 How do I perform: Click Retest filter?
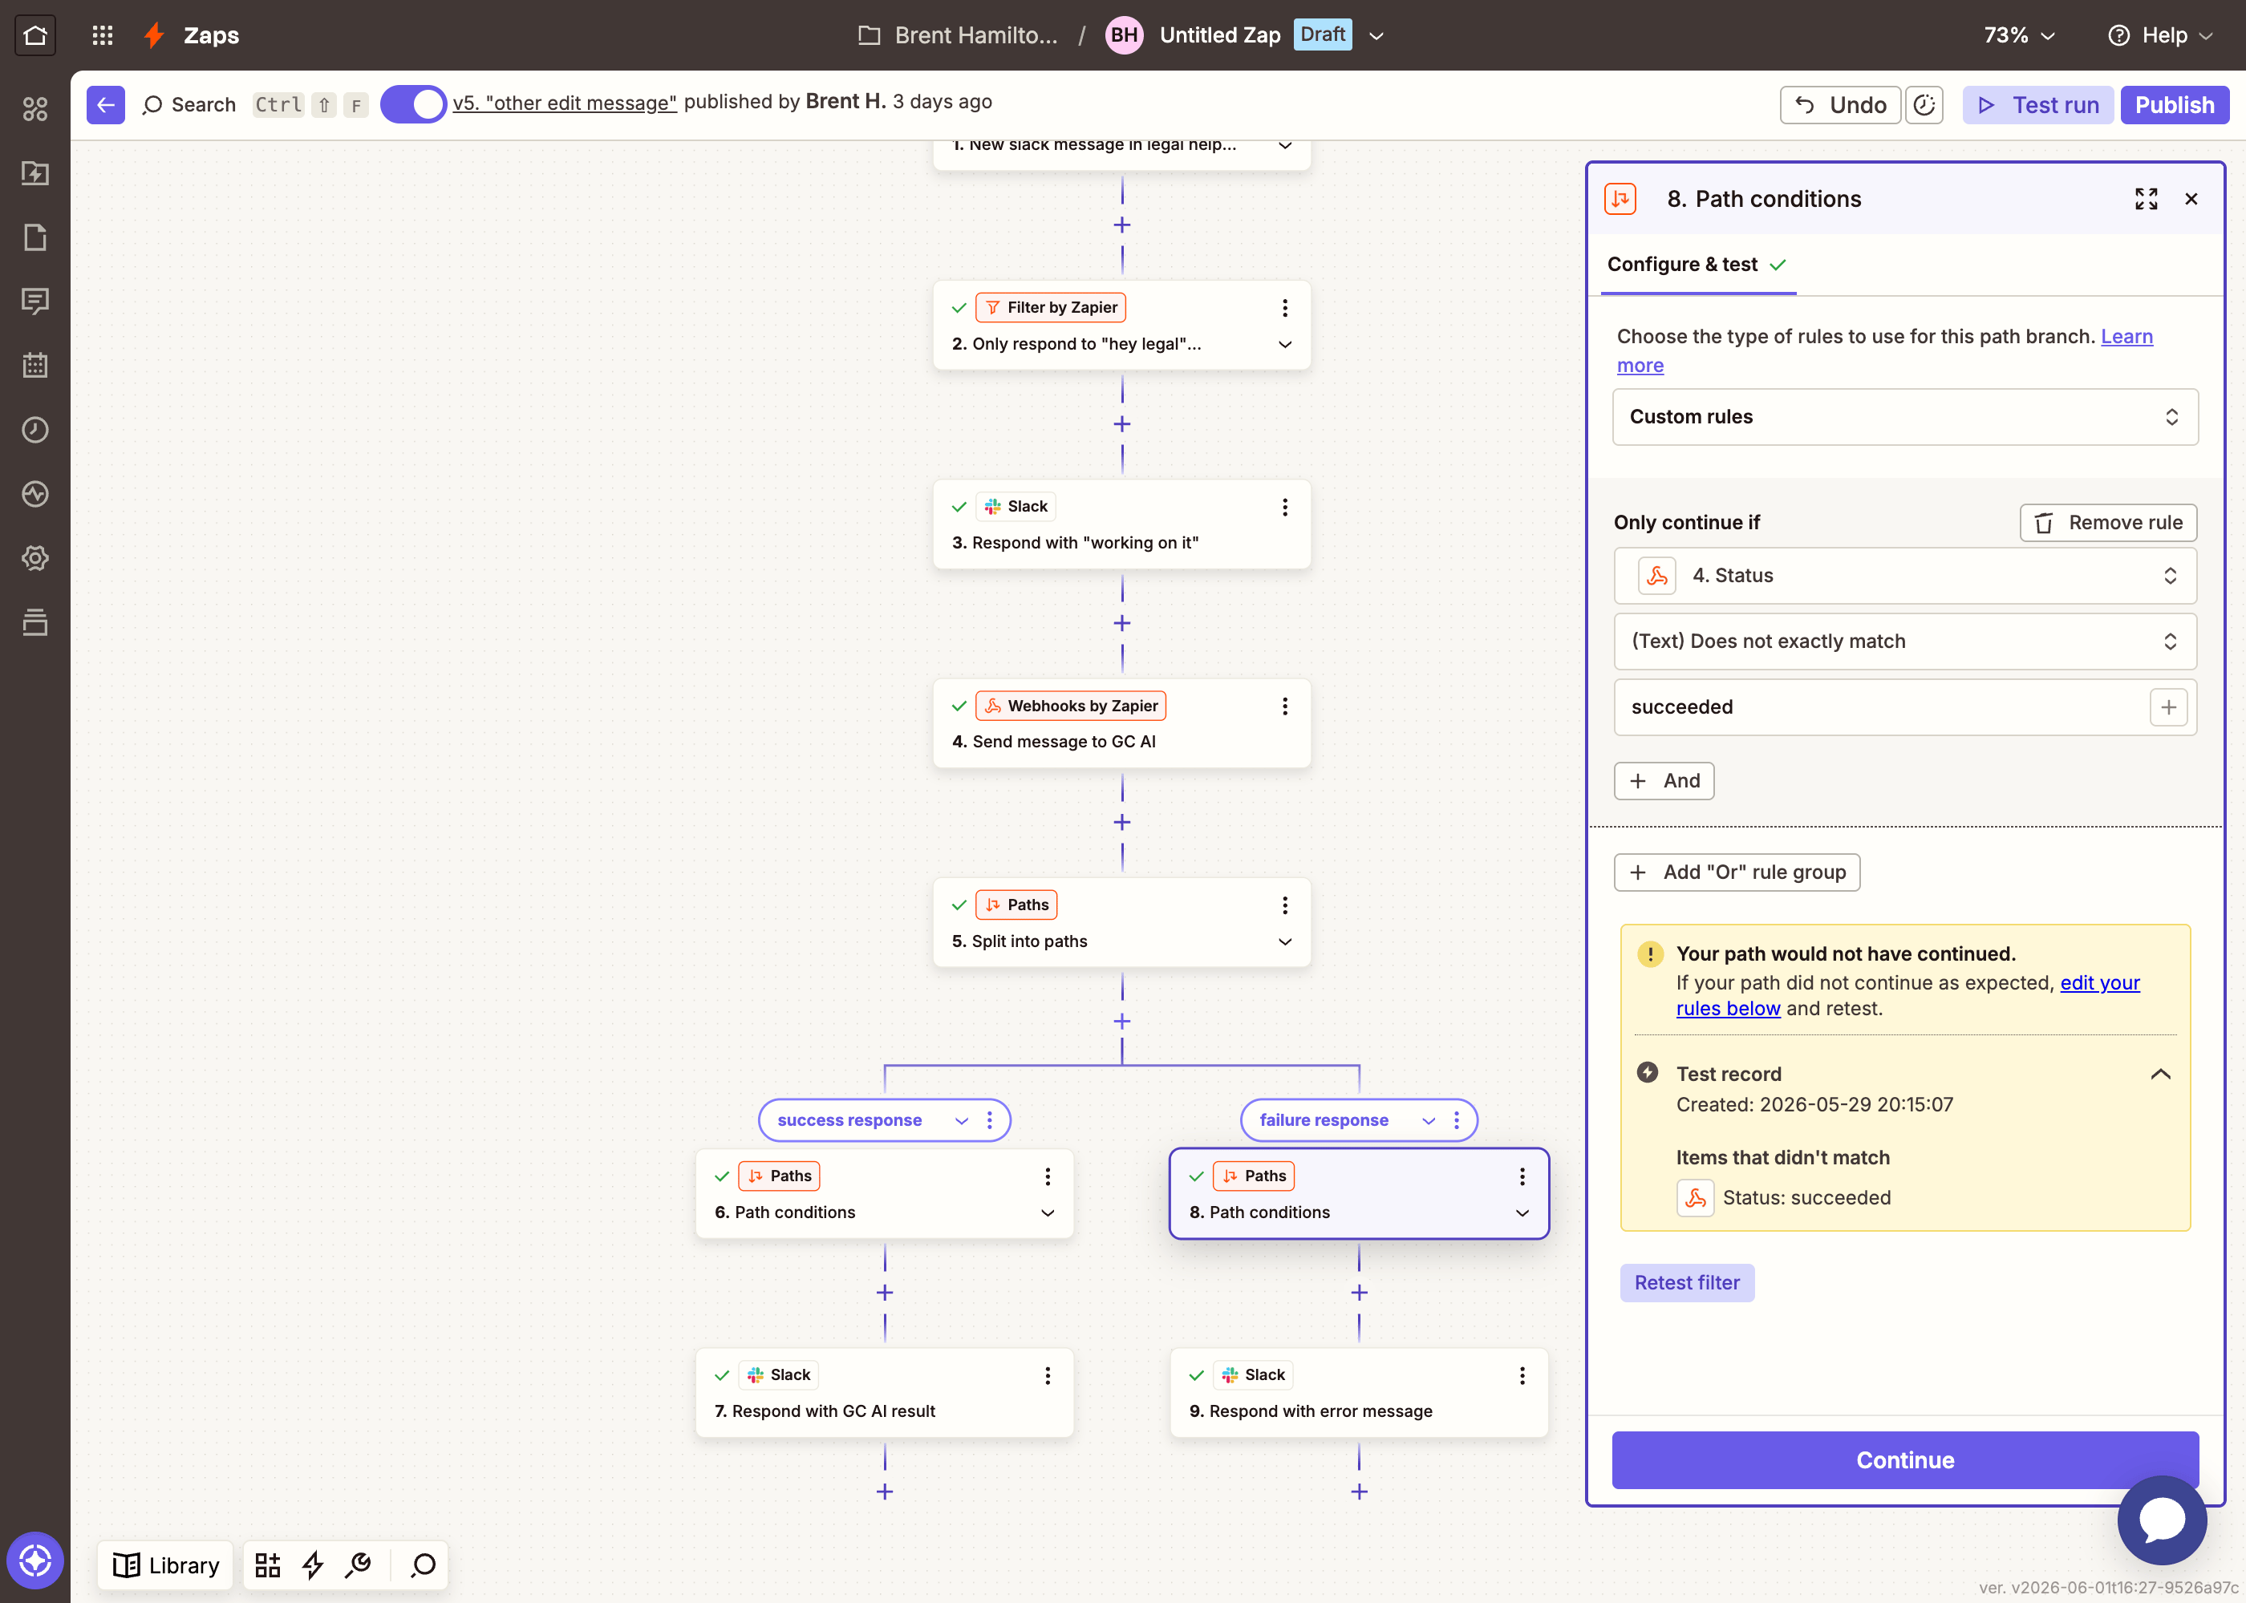point(1687,1283)
